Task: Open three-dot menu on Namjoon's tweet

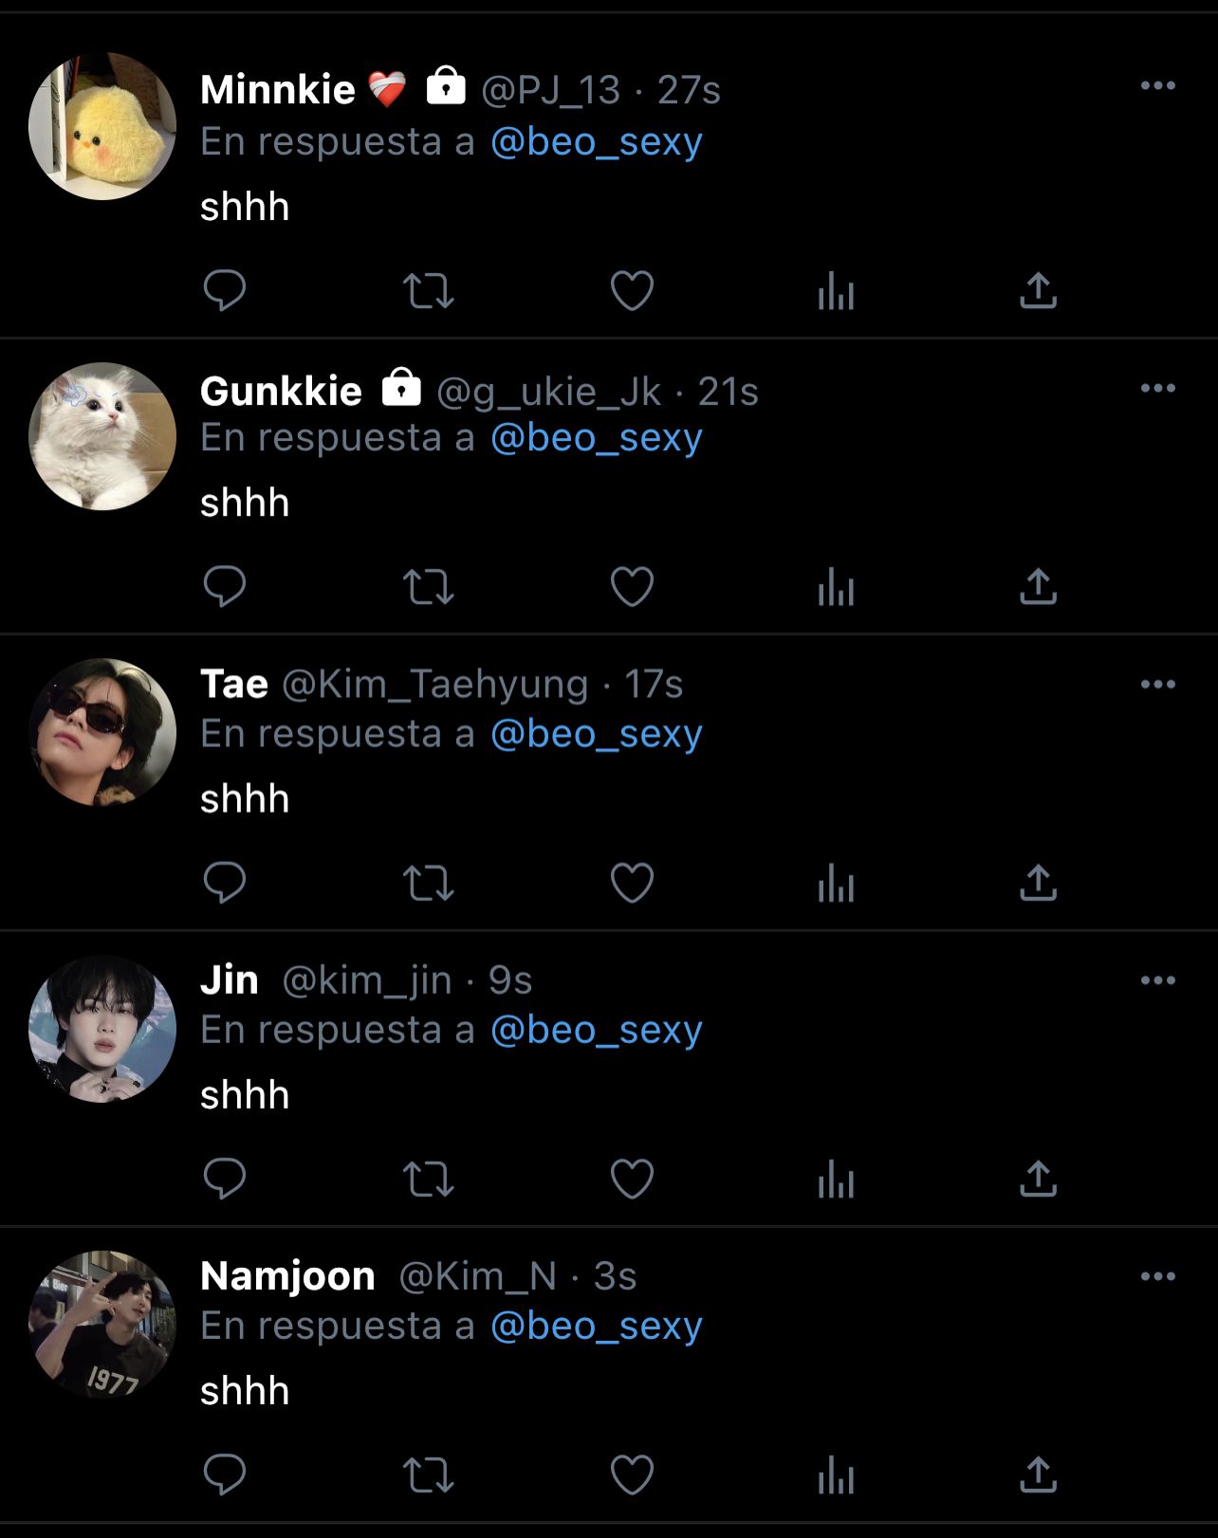Action: click(1158, 1276)
